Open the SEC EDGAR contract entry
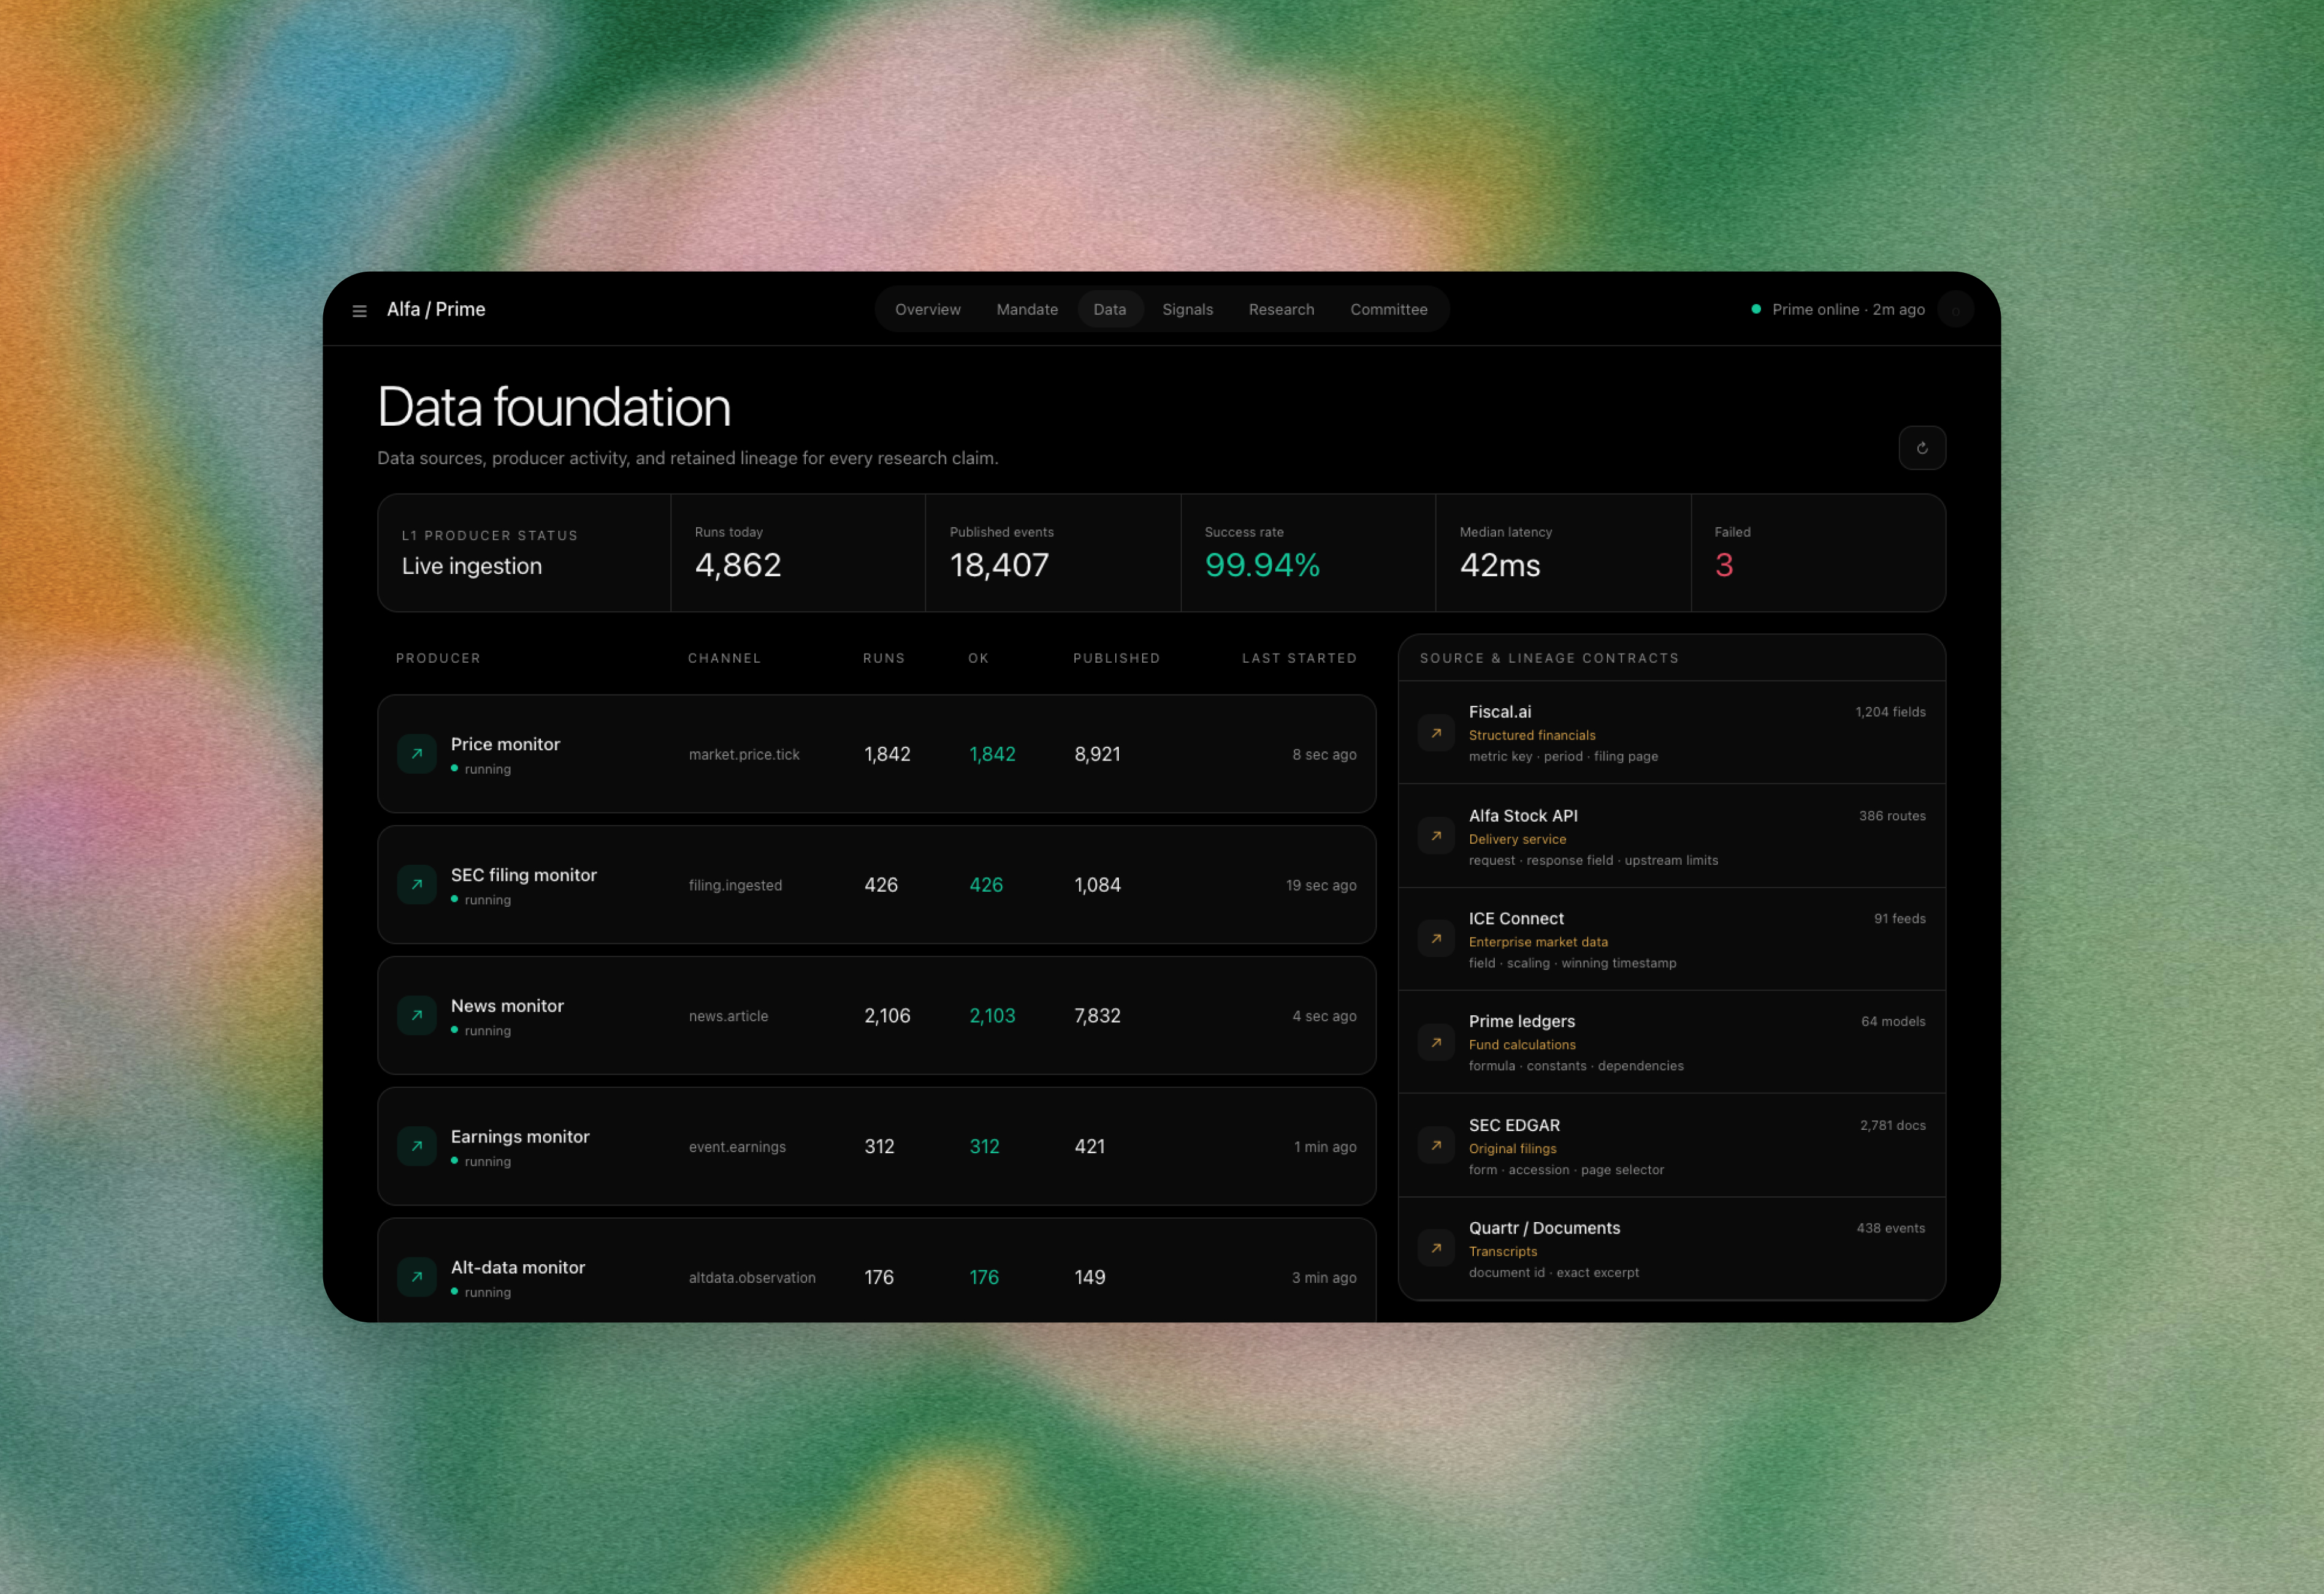Screen dimensions: 2324x1594 (1671, 1146)
